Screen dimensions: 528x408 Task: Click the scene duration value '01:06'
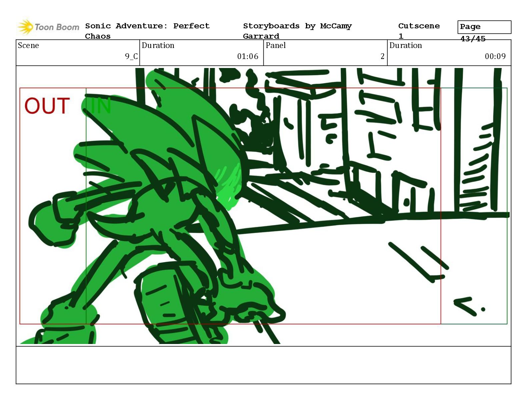pyautogui.click(x=248, y=56)
